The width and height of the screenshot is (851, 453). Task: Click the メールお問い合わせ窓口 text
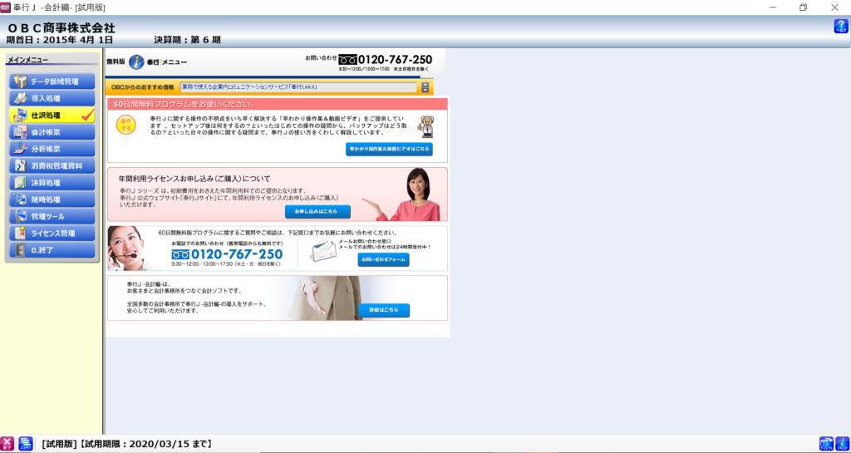click(x=365, y=241)
